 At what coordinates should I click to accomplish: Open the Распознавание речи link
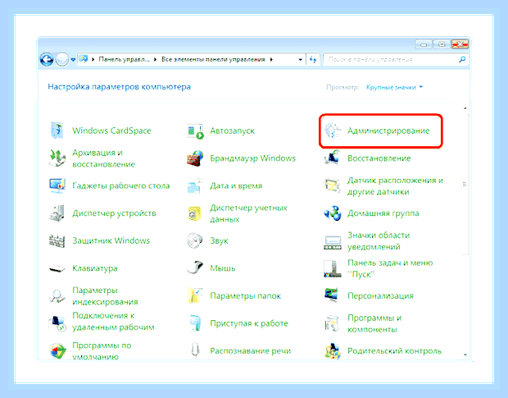[251, 351]
